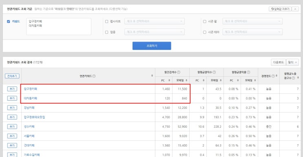The image size is (303, 157).
Task: Sort 월평균클릭수 PC column arrows
Action: 203,80
